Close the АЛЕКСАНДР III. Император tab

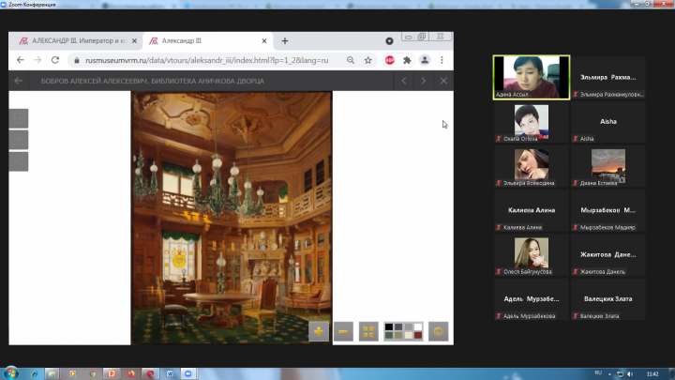tap(134, 41)
